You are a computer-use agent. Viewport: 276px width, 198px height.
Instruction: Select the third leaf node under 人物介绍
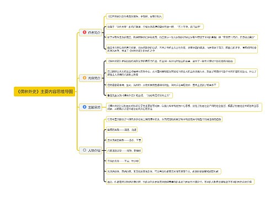[124, 140]
